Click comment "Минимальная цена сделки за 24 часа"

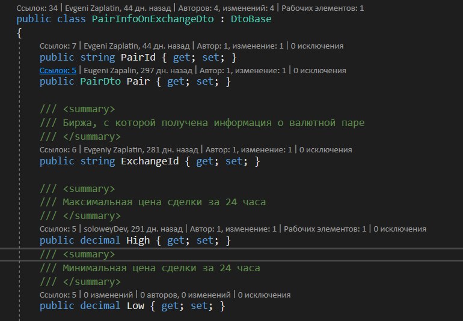[161, 268]
